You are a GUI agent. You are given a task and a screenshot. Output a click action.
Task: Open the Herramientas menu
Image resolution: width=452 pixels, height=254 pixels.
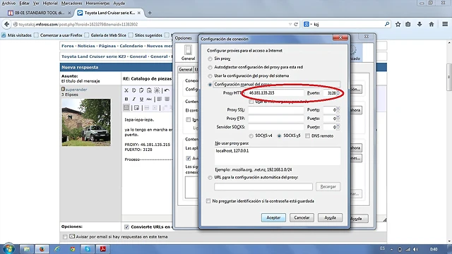point(97,4)
